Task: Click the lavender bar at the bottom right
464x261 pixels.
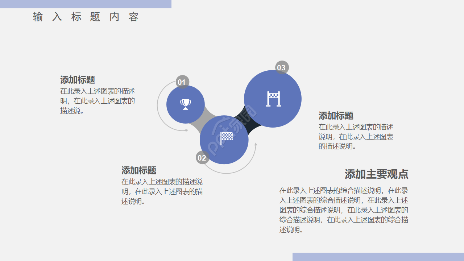Action: point(378,257)
